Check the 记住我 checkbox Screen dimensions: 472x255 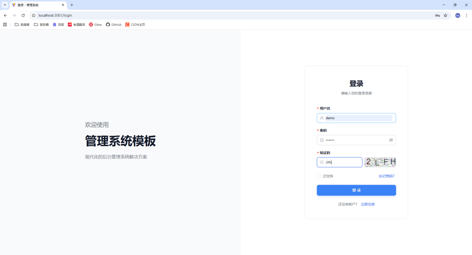point(319,176)
